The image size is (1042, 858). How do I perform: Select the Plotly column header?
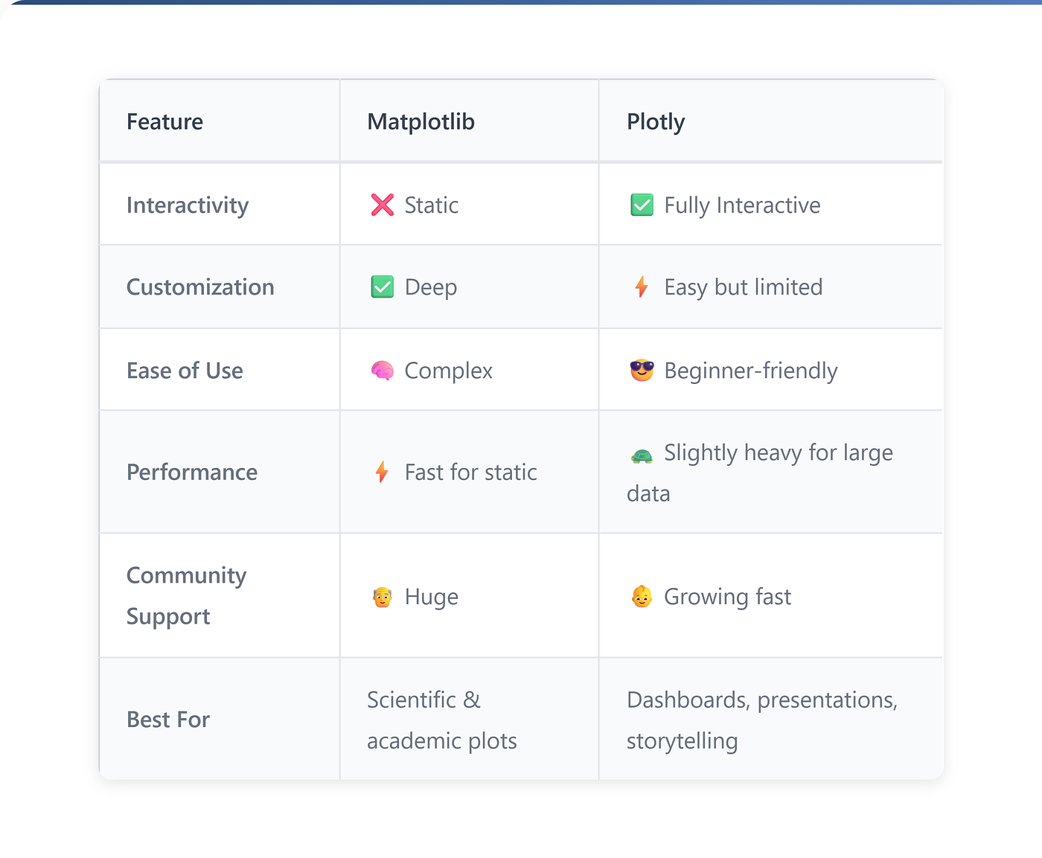[x=656, y=122]
